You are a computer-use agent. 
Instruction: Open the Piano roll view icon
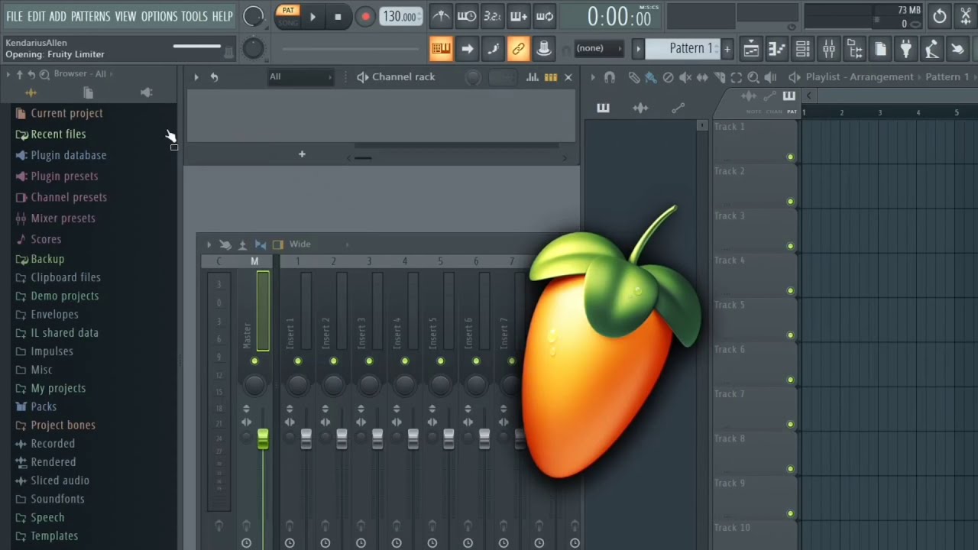[777, 49]
